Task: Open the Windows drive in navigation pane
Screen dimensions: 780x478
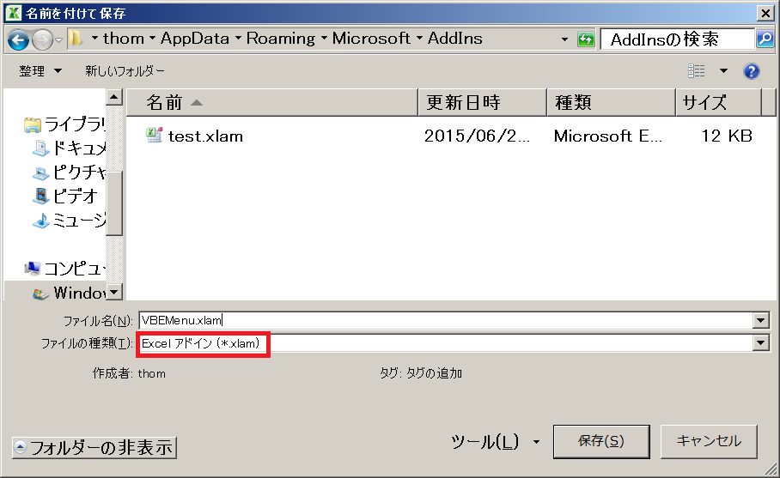Action: [69, 293]
